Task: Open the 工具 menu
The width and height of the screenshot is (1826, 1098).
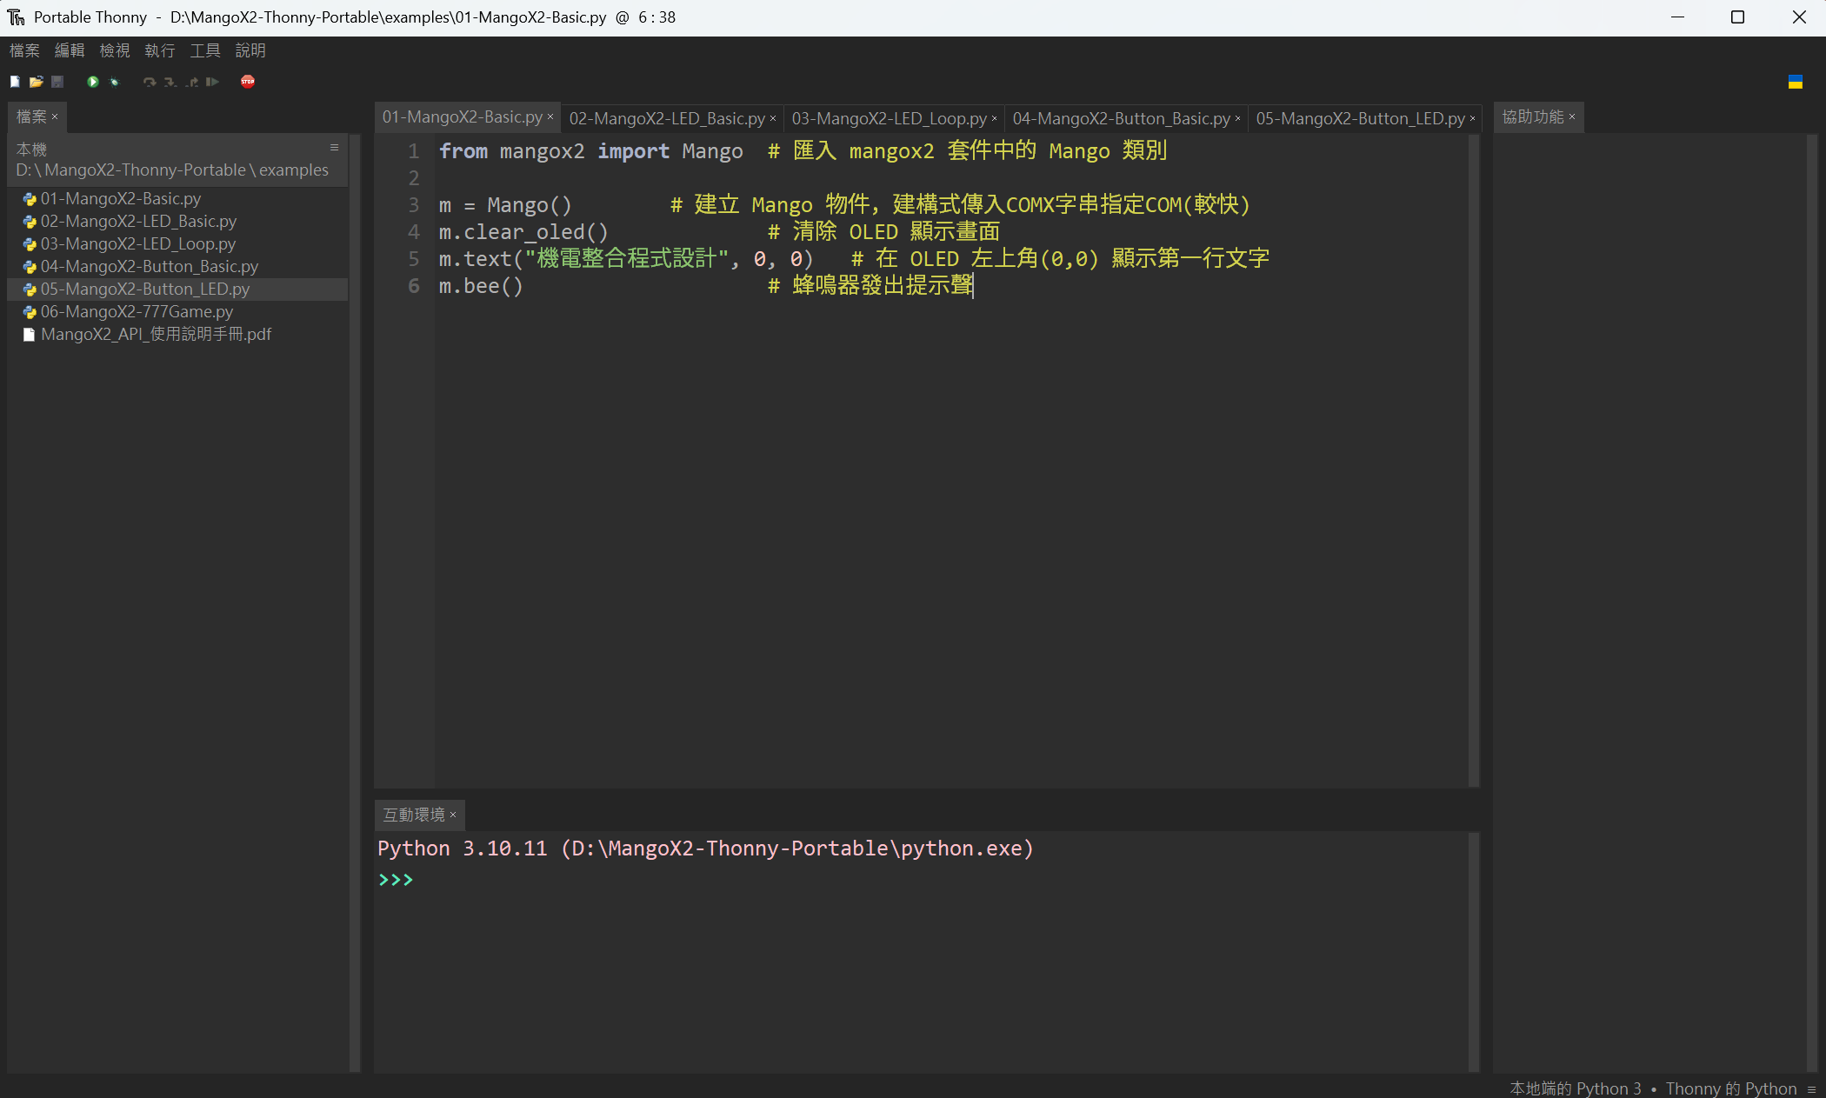Action: pos(205,50)
